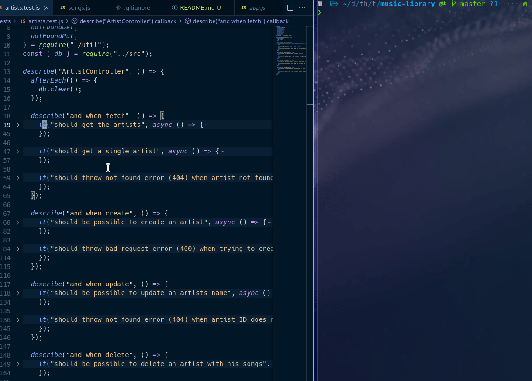This screenshot has width=532, height=381.
Task: Click the green home icon in the terminal prompt
Action: 525,4
